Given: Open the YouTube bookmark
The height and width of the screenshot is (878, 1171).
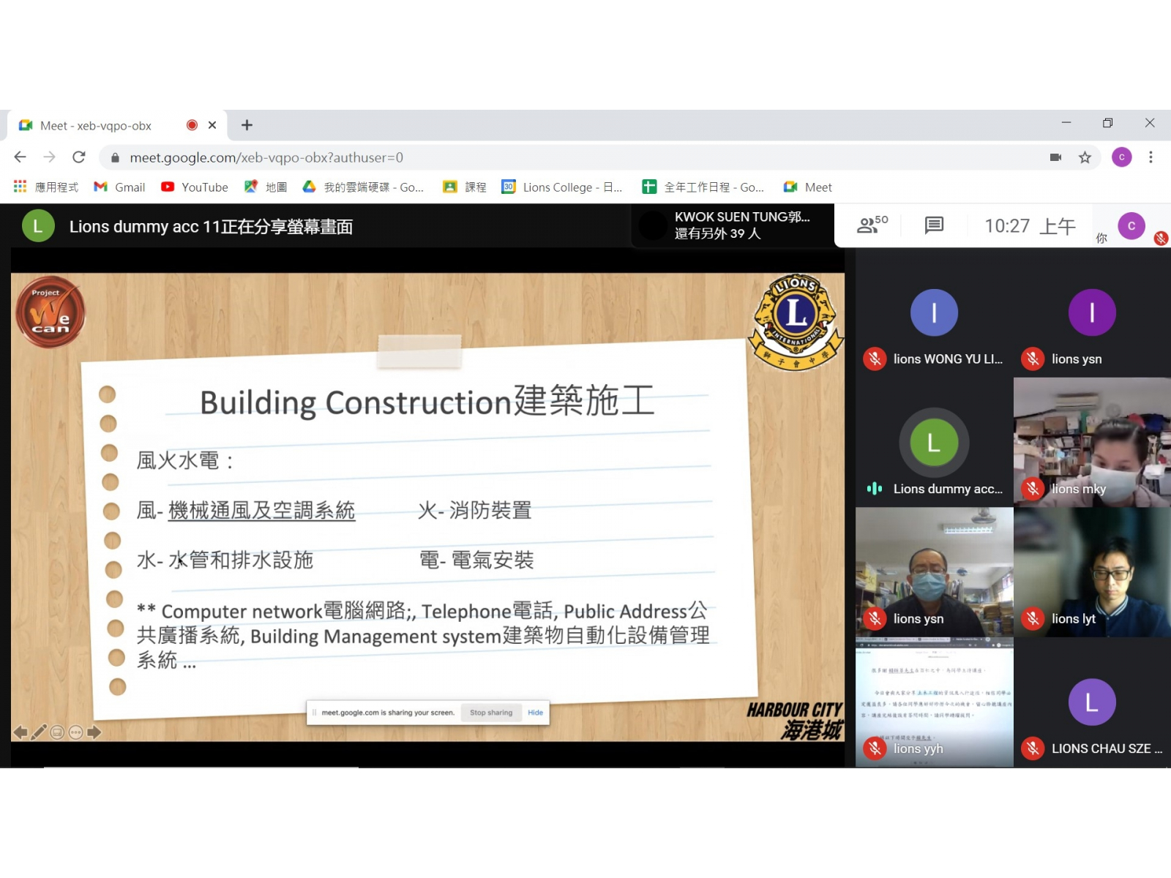Looking at the screenshot, I should coord(195,187).
